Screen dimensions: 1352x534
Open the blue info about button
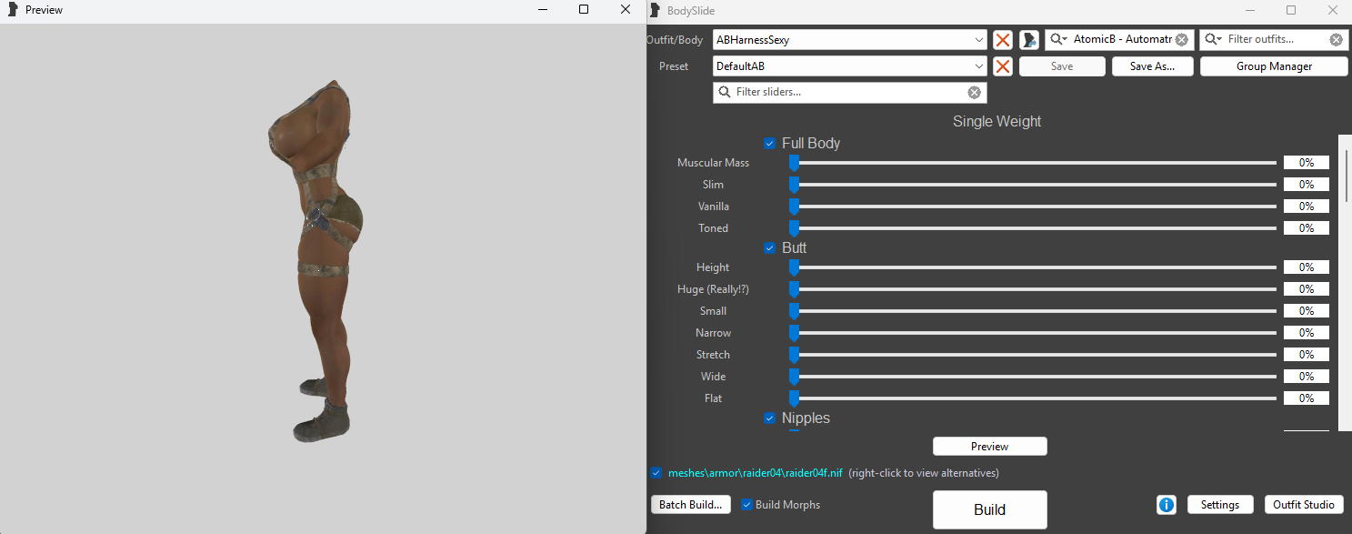(1167, 505)
